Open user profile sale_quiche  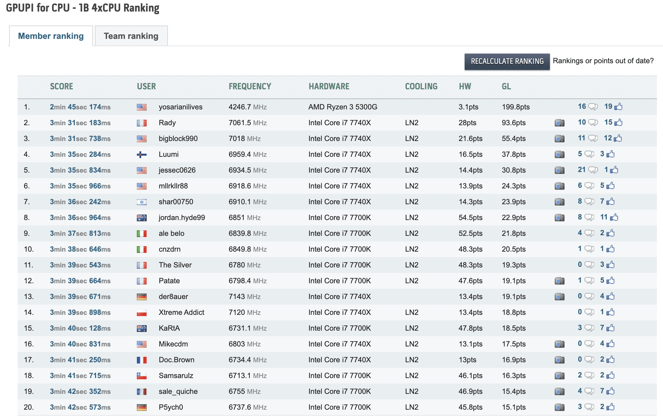pyautogui.click(x=178, y=391)
